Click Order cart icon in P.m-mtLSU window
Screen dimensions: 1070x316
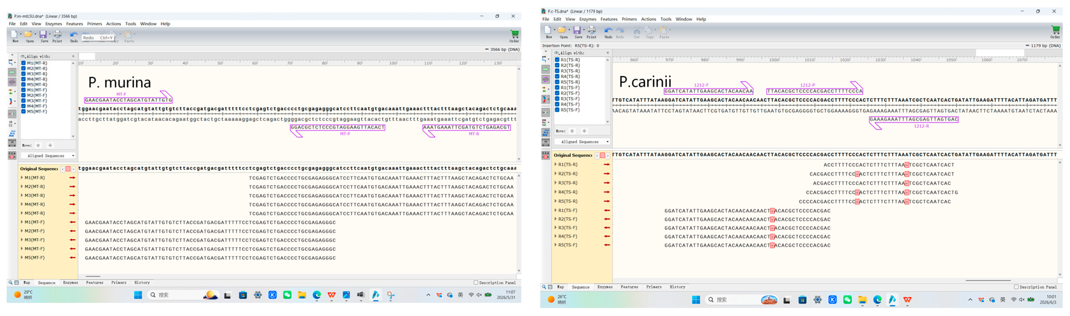514,34
